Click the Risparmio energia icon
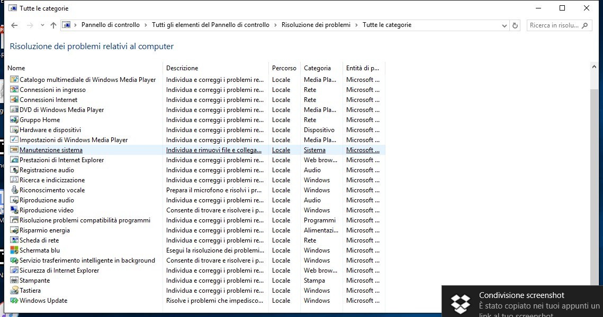 pos(14,230)
